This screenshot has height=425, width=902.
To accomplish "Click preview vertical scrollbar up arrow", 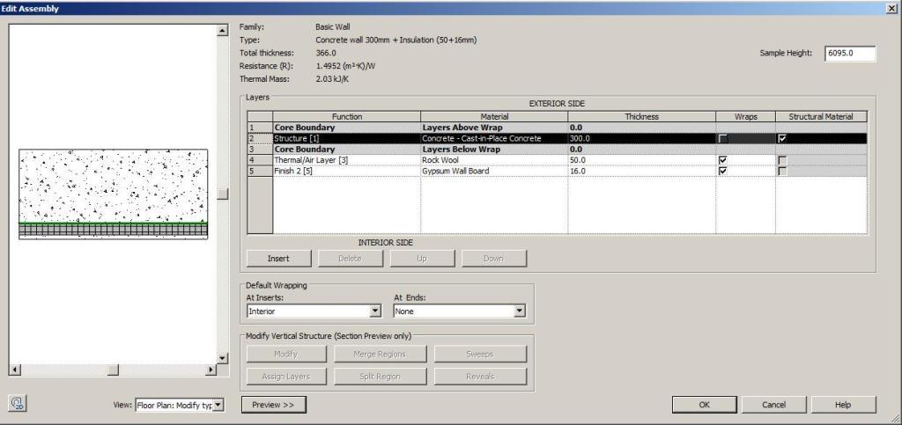I will point(223,31).
